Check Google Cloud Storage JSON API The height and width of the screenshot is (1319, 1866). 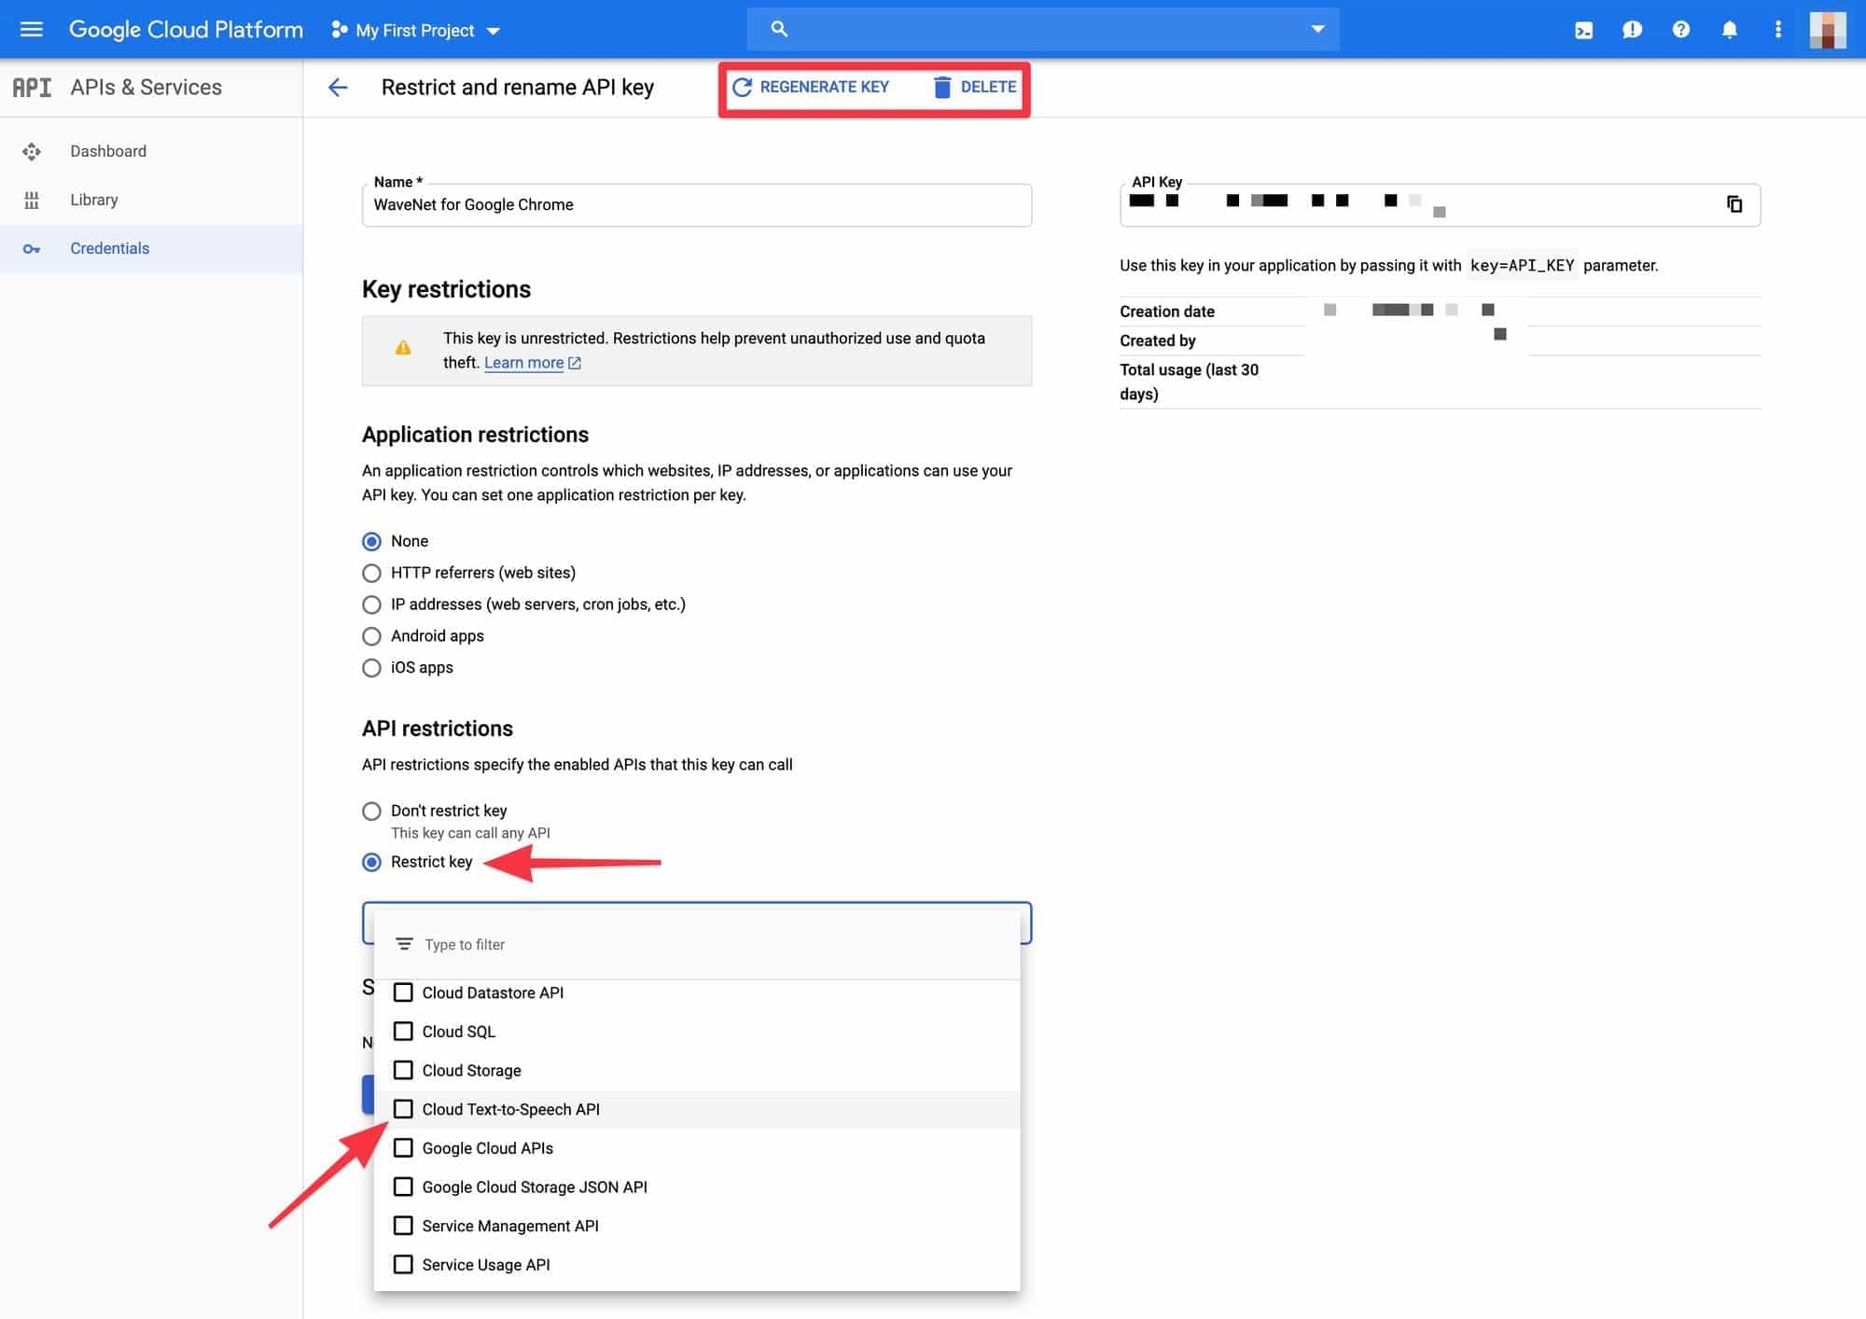[x=403, y=1187]
